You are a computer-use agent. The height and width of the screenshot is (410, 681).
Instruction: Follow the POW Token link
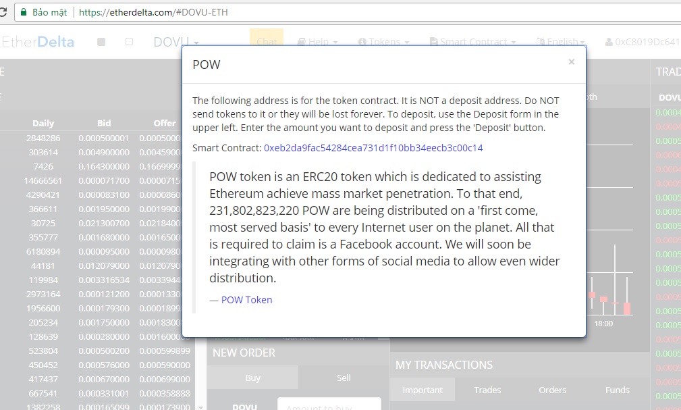tap(247, 300)
